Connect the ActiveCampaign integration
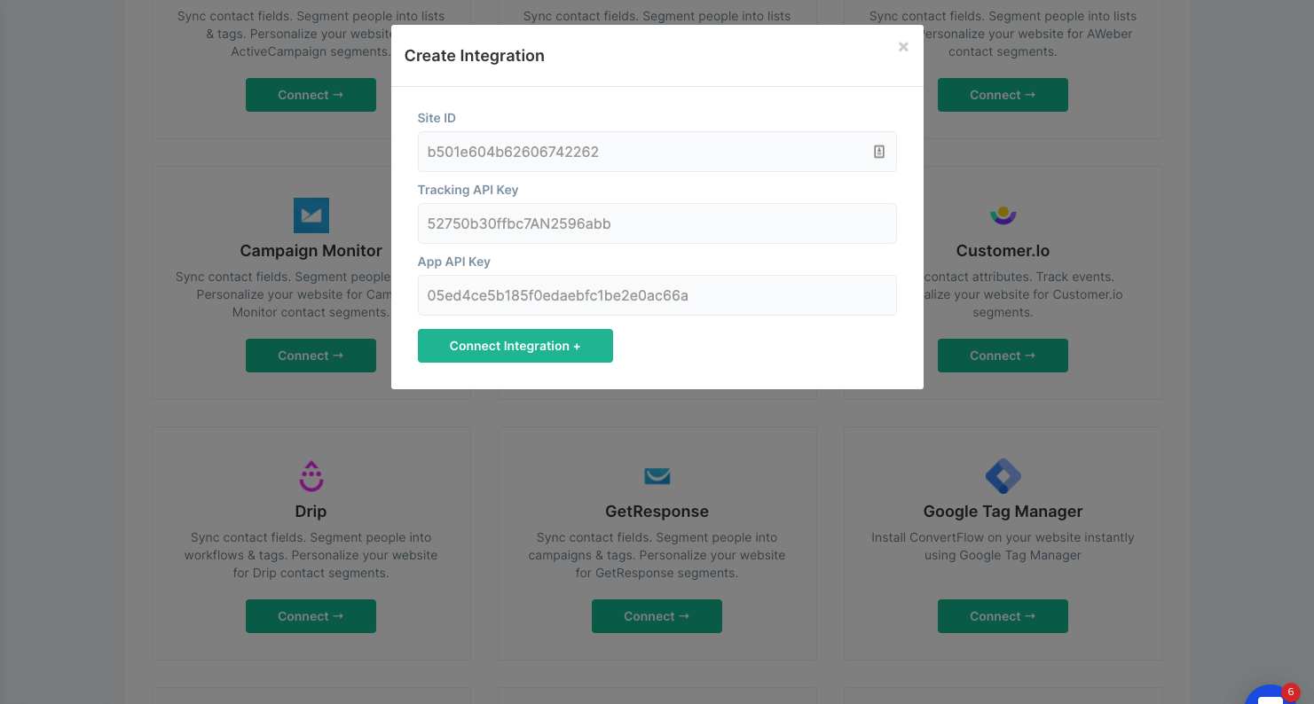Image resolution: width=1314 pixels, height=704 pixels. [x=311, y=95]
